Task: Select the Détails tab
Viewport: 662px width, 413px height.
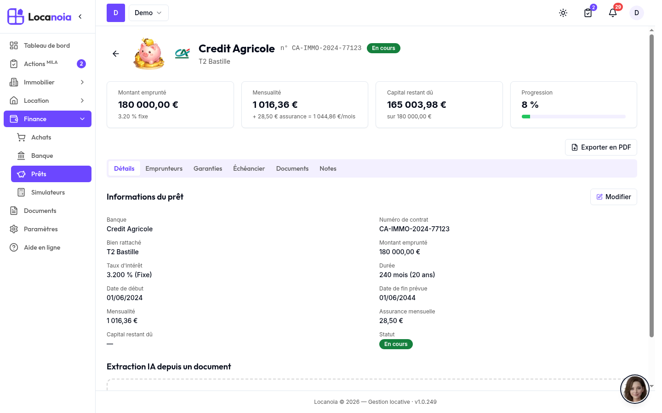Action: point(124,168)
